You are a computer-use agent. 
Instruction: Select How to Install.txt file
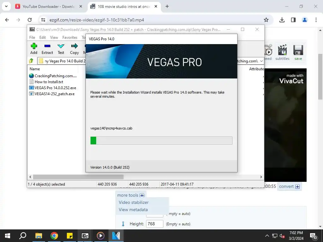click(x=46, y=82)
